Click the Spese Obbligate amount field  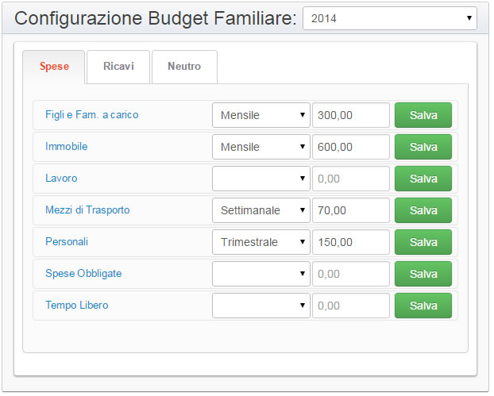point(351,274)
